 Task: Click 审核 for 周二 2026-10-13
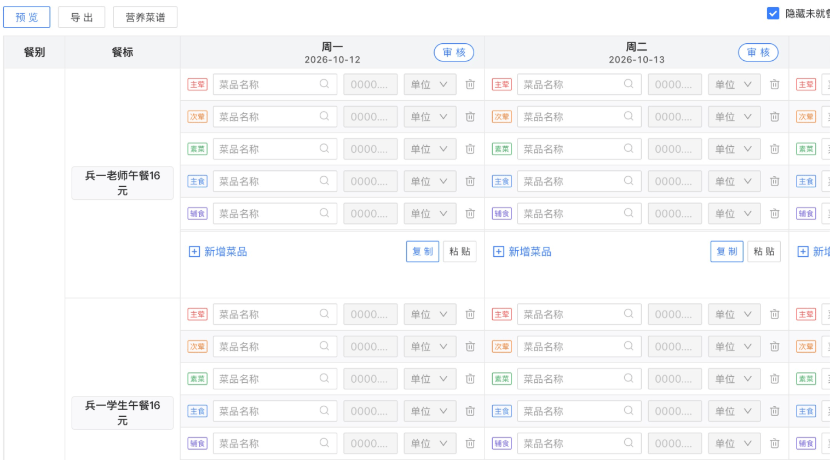click(758, 53)
